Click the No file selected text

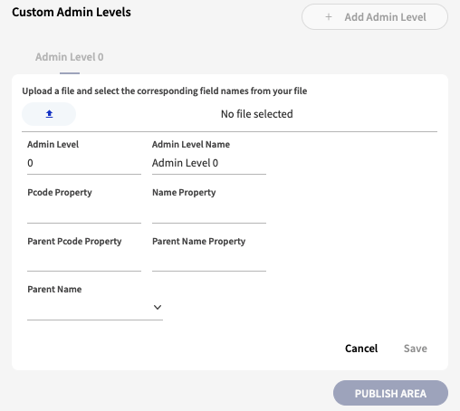257,114
